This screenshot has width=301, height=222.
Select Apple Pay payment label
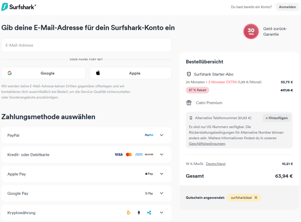coord(16,174)
